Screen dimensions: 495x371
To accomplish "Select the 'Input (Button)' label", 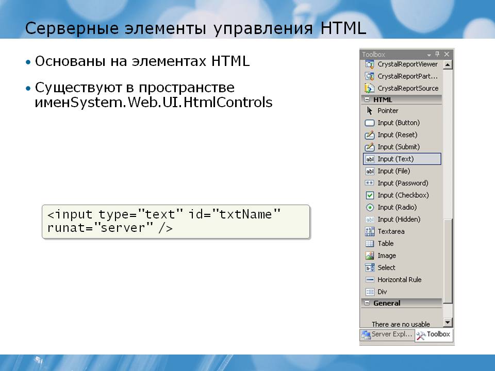I will pyautogui.click(x=399, y=123).
